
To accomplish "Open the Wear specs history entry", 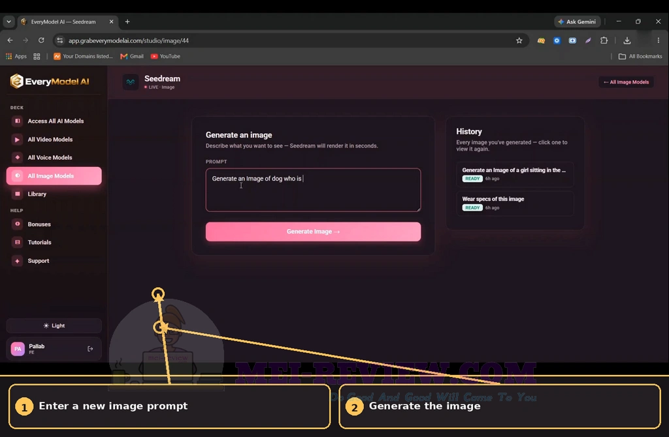I will pyautogui.click(x=515, y=203).
